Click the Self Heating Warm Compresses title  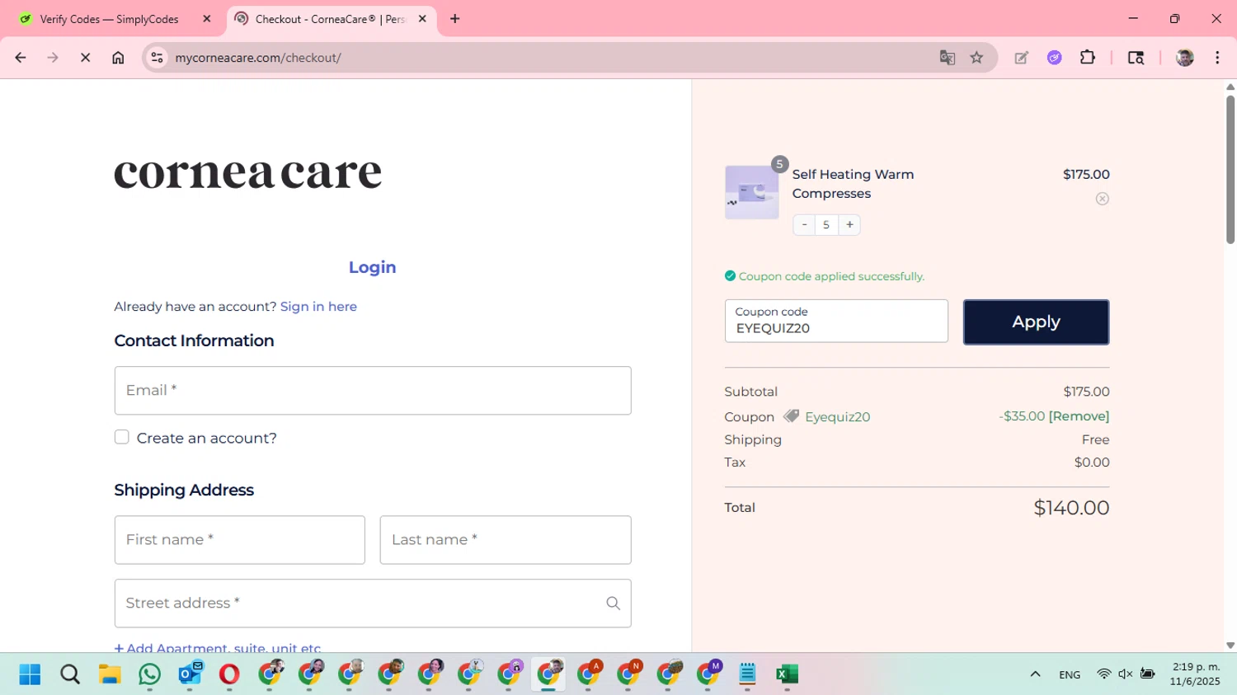click(x=853, y=184)
